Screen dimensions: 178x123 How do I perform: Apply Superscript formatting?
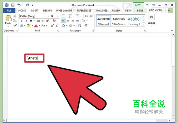[48, 21]
